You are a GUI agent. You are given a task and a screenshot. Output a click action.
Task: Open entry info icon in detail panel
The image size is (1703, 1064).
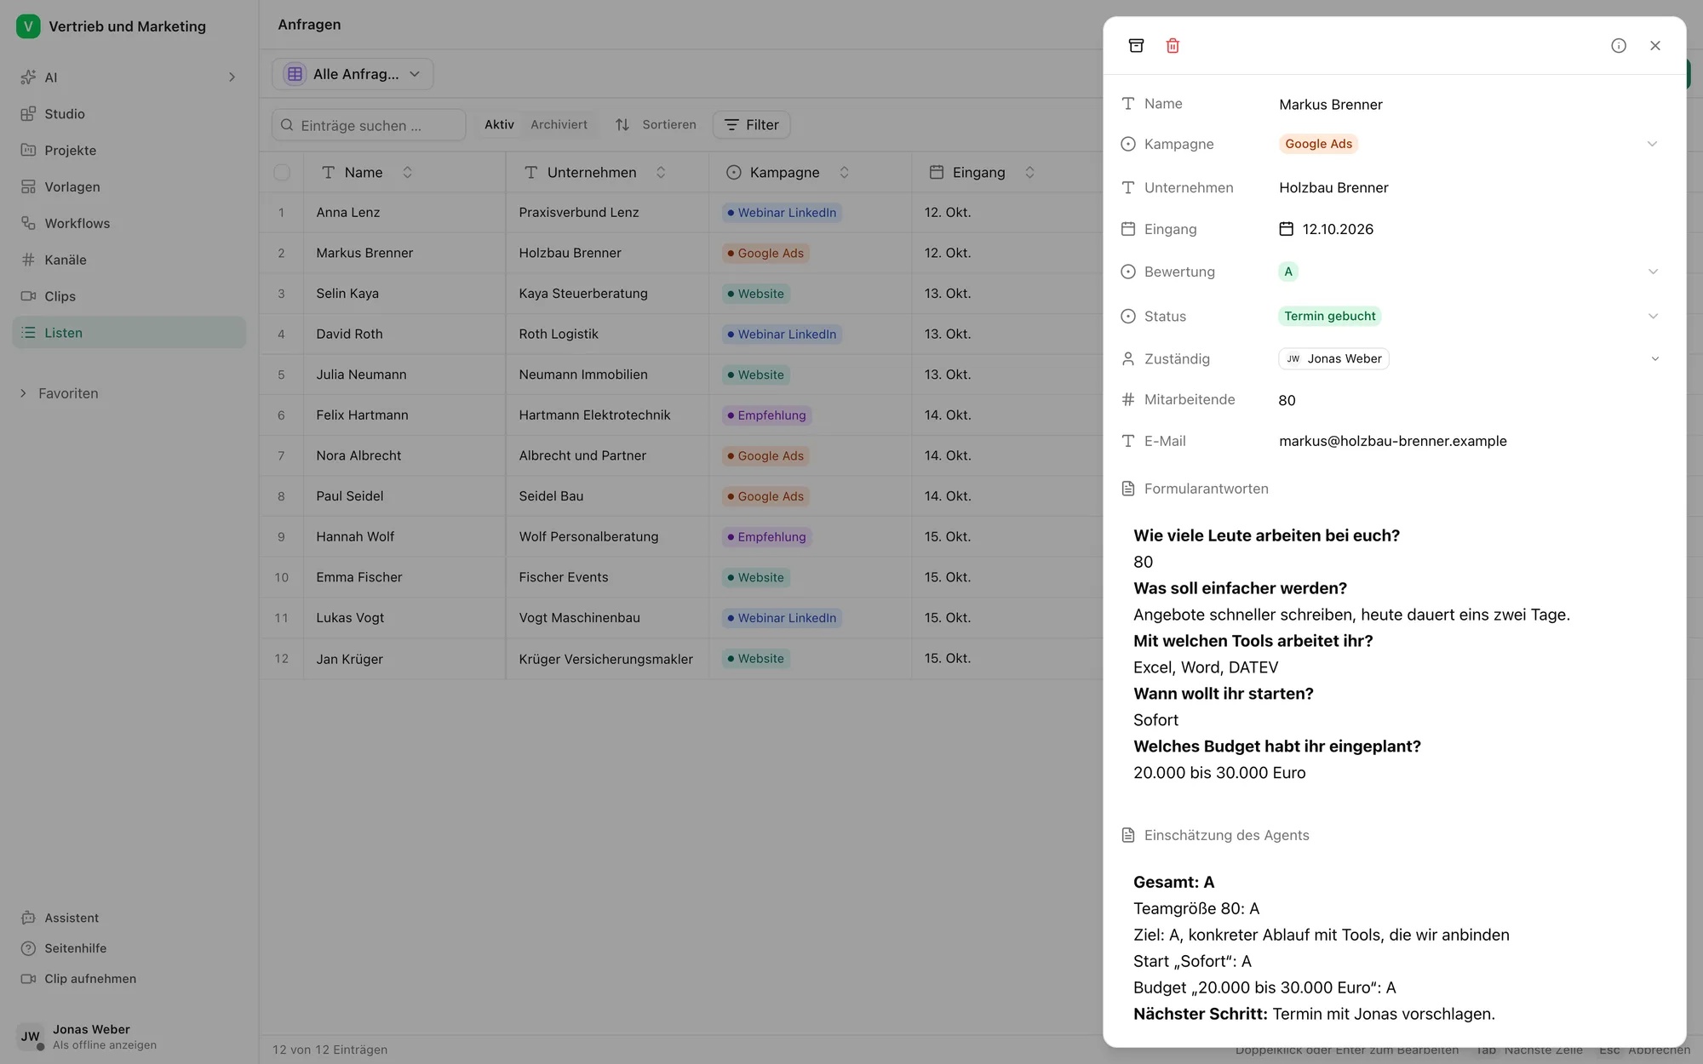coord(1619,46)
